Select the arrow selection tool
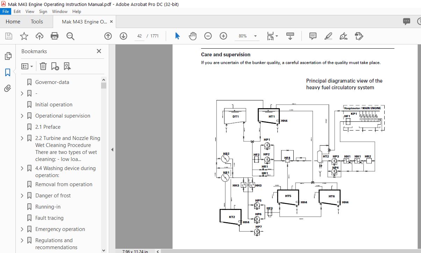This screenshot has width=421, height=253. pyautogui.click(x=177, y=36)
